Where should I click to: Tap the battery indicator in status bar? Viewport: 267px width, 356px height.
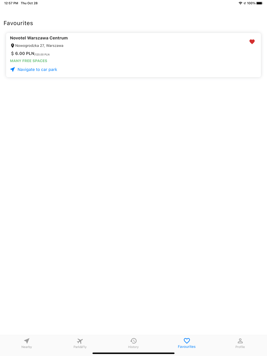[x=260, y=3]
